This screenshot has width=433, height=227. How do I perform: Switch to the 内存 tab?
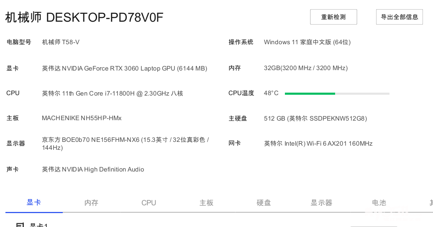pos(91,203)
